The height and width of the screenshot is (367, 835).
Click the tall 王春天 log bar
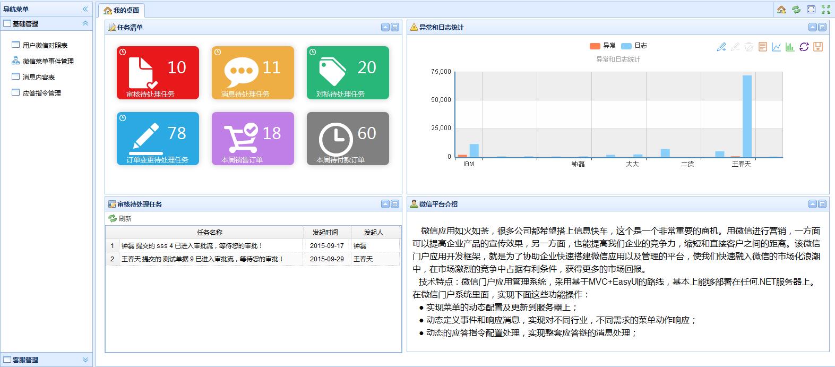(x=747, y=116)
